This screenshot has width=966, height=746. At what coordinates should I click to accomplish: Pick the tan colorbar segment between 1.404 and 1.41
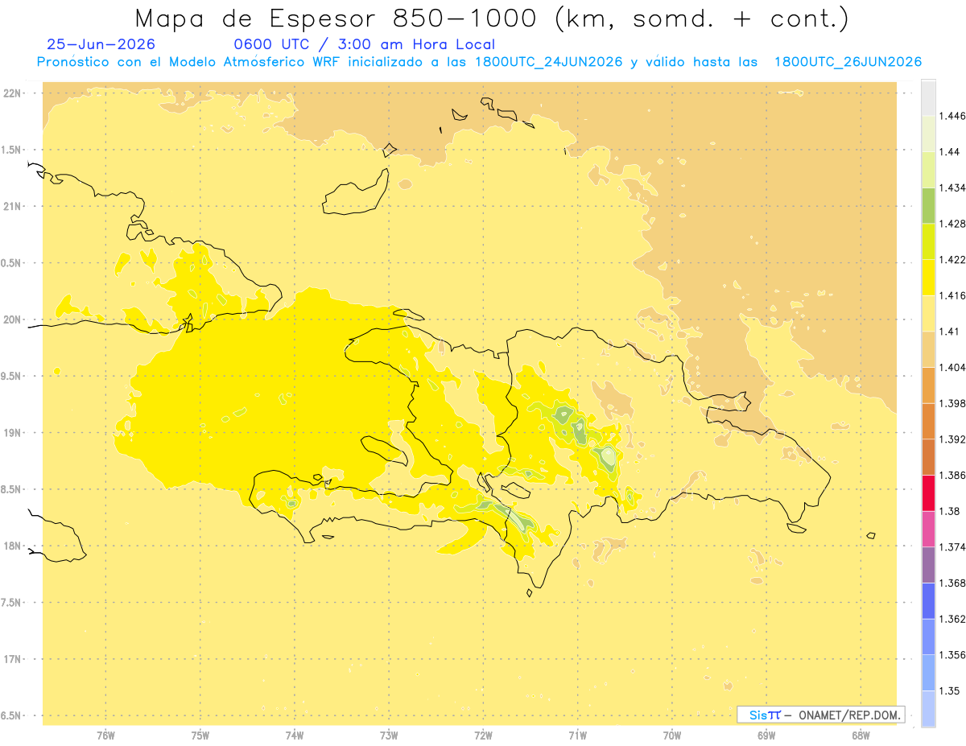(x=928, y=348)
